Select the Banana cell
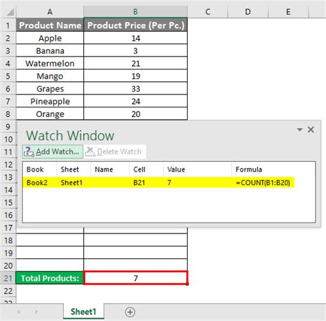The height and width of the screenshot is (321, 326). coord(50,51)
